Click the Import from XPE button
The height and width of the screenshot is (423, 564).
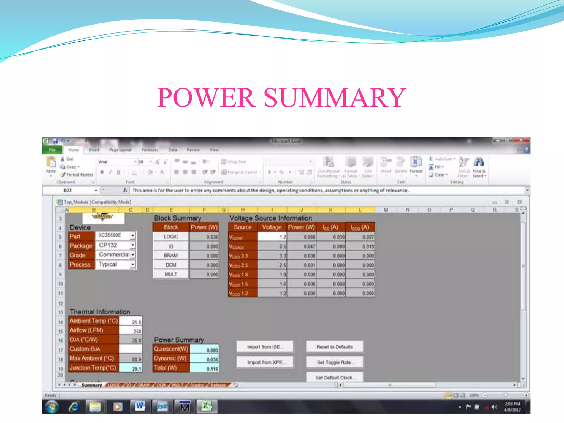265,362
